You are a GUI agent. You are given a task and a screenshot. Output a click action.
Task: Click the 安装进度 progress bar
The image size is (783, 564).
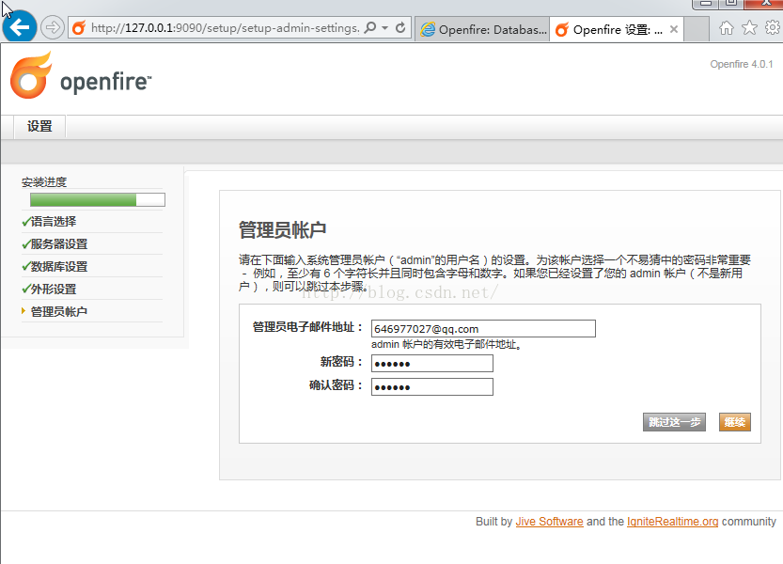(x=98, y=200)
